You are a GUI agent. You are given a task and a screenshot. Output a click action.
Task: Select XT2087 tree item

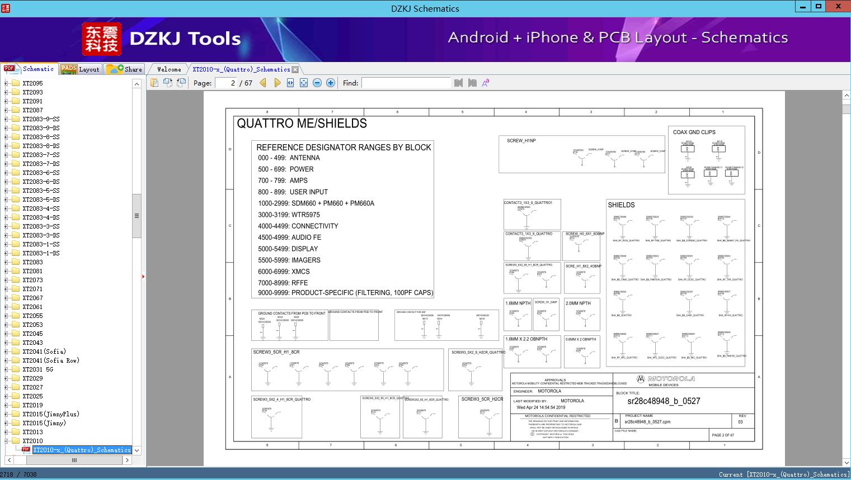(32, 110)
